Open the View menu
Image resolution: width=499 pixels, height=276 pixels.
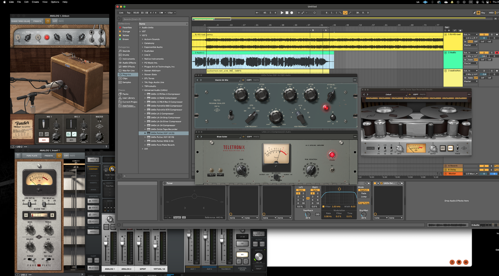pyautogui.click(x=45, y=2)
